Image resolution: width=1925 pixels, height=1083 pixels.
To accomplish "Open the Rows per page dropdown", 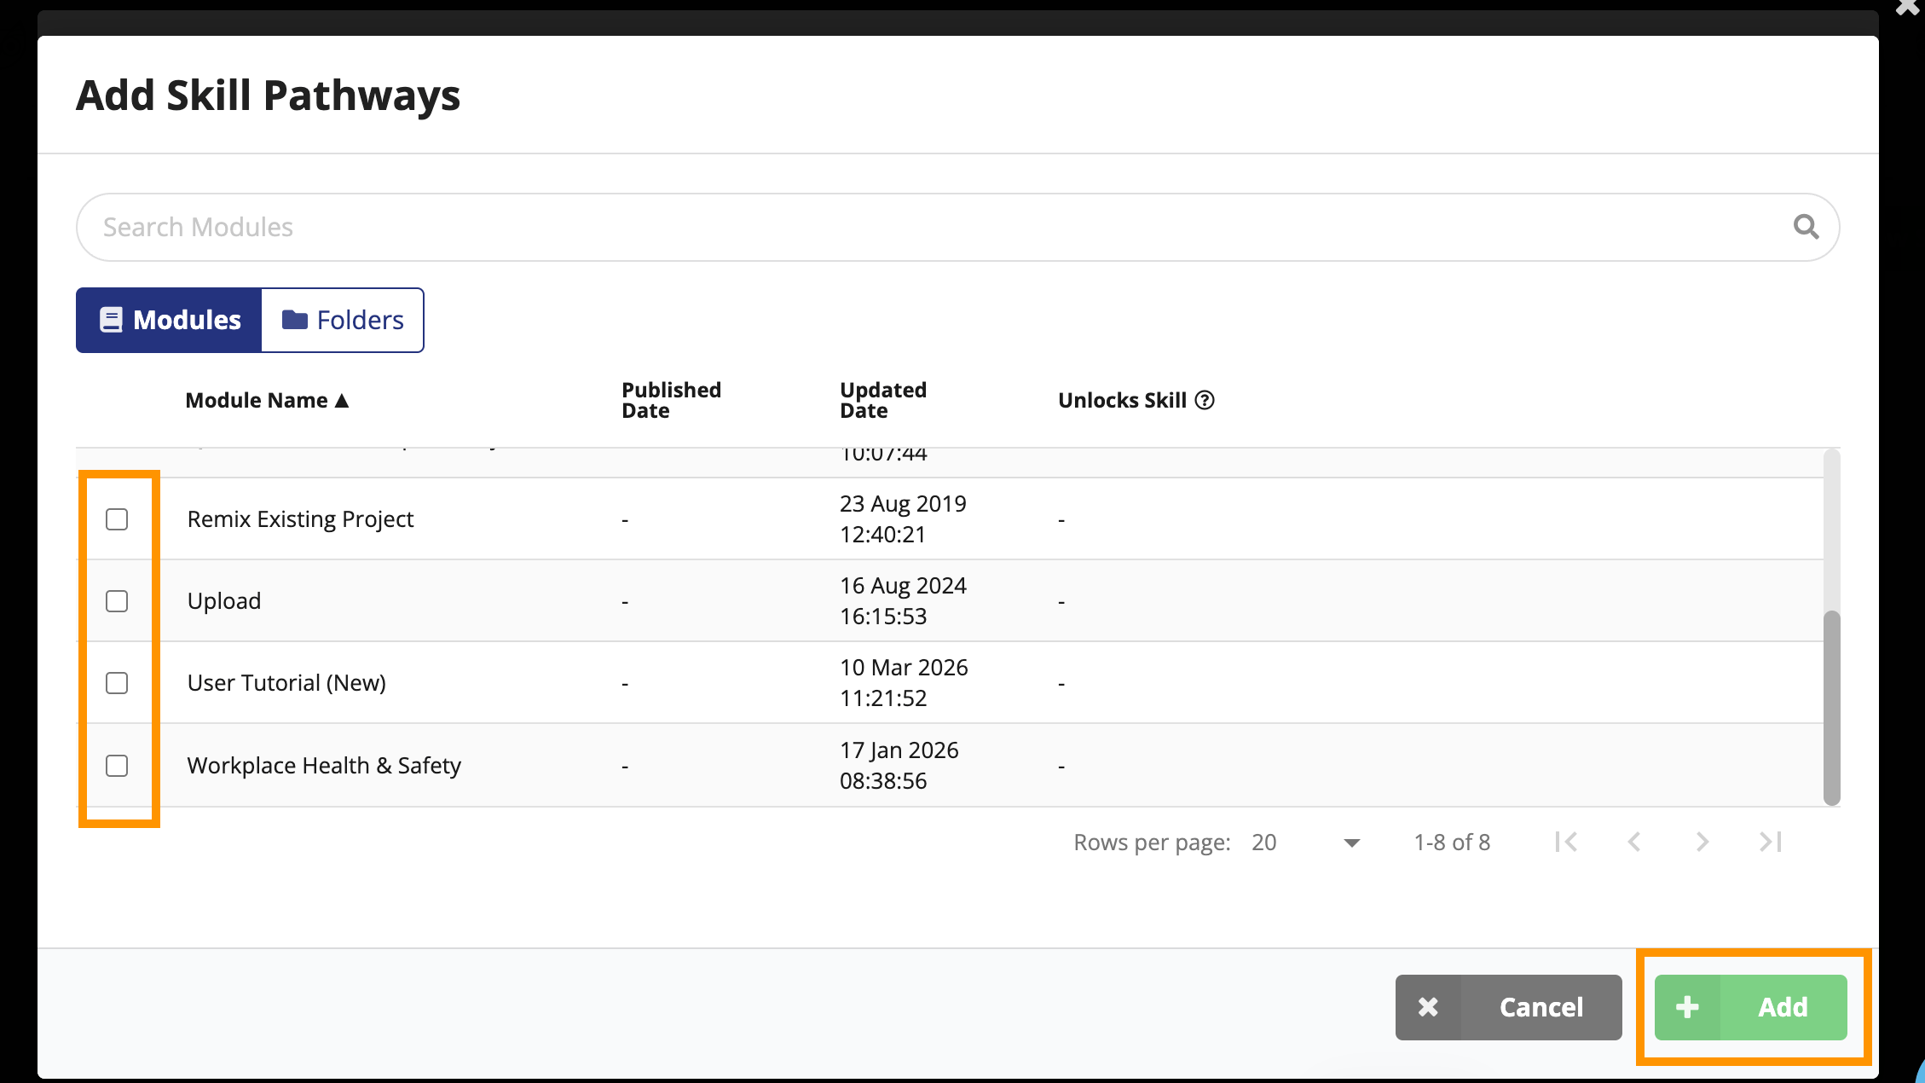I will tap(1305, 843).
